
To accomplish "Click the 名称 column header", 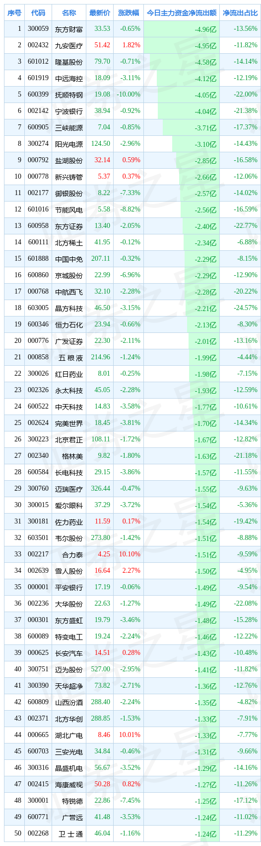I will [69, 13].
